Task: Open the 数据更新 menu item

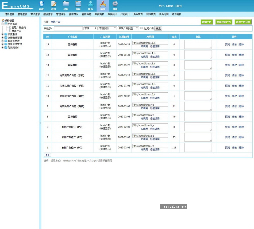Action: click(x=99, y=14)
